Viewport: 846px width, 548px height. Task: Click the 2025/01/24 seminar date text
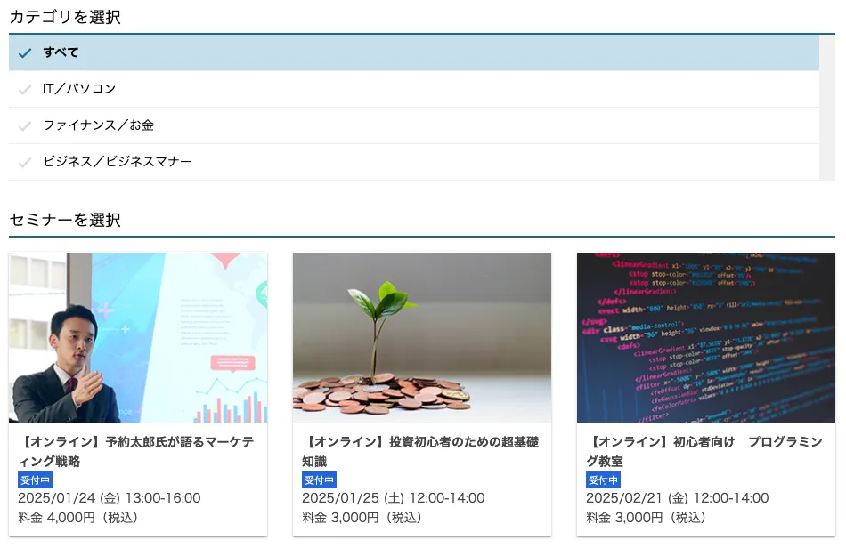(109, 498)
